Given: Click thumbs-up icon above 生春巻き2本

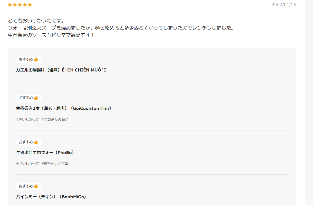Looking at the screenshot, I should 36,98.
